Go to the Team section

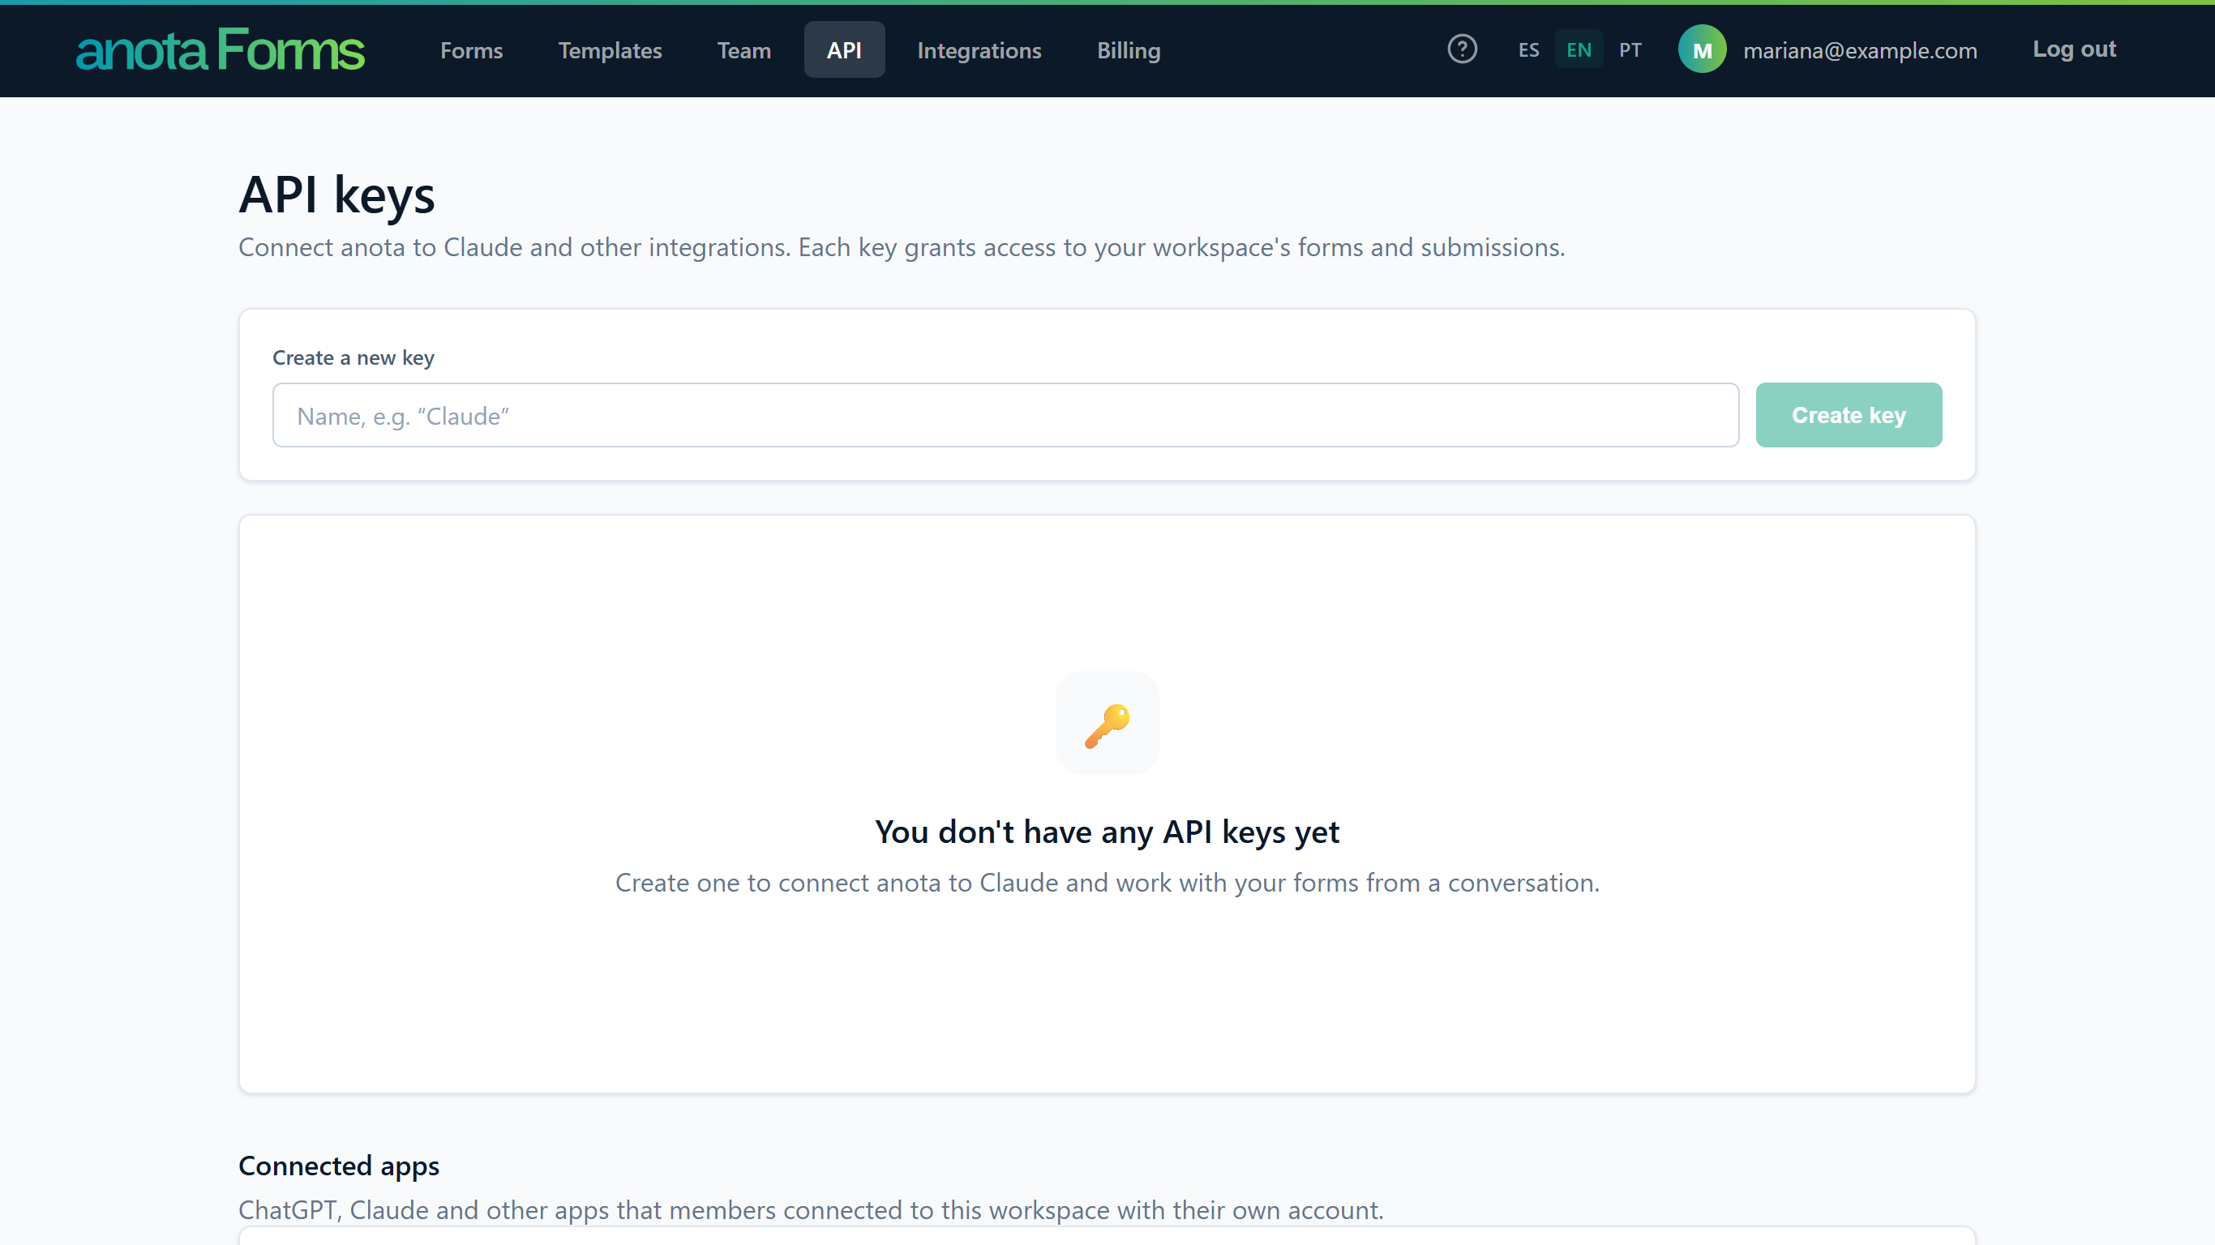point(743,50)
